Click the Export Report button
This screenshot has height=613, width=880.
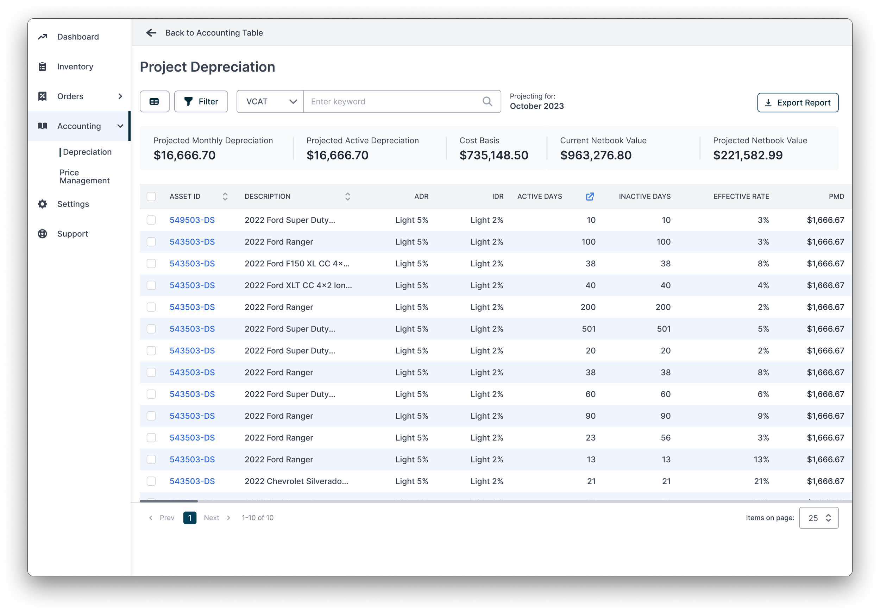798,103
